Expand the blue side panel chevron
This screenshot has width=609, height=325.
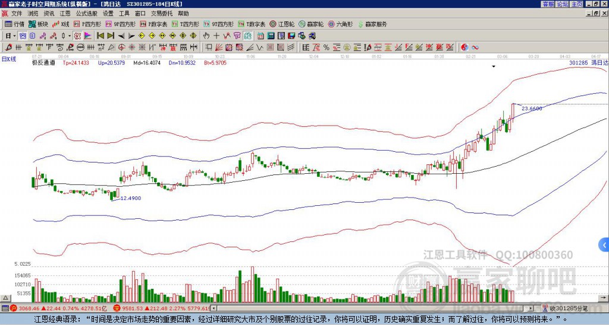pos(604,245)
